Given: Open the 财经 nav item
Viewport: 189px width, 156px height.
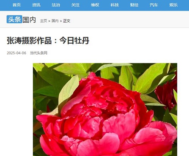Looking at the screenshot, I should tap(134, 5).
